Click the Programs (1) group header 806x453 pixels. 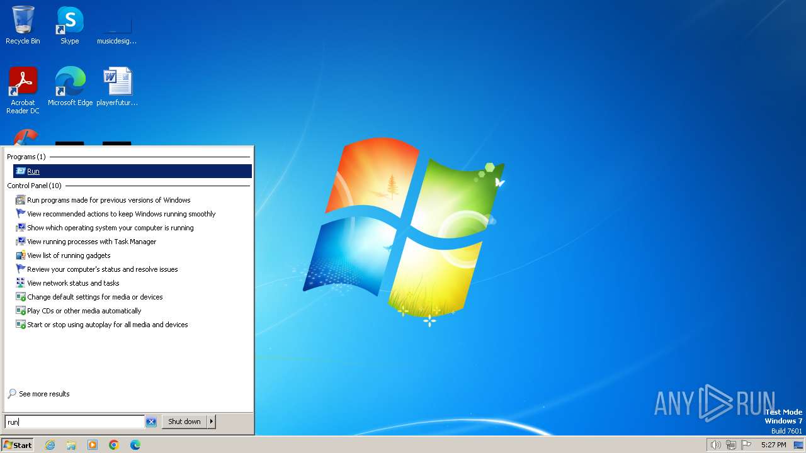pos(26,157)
